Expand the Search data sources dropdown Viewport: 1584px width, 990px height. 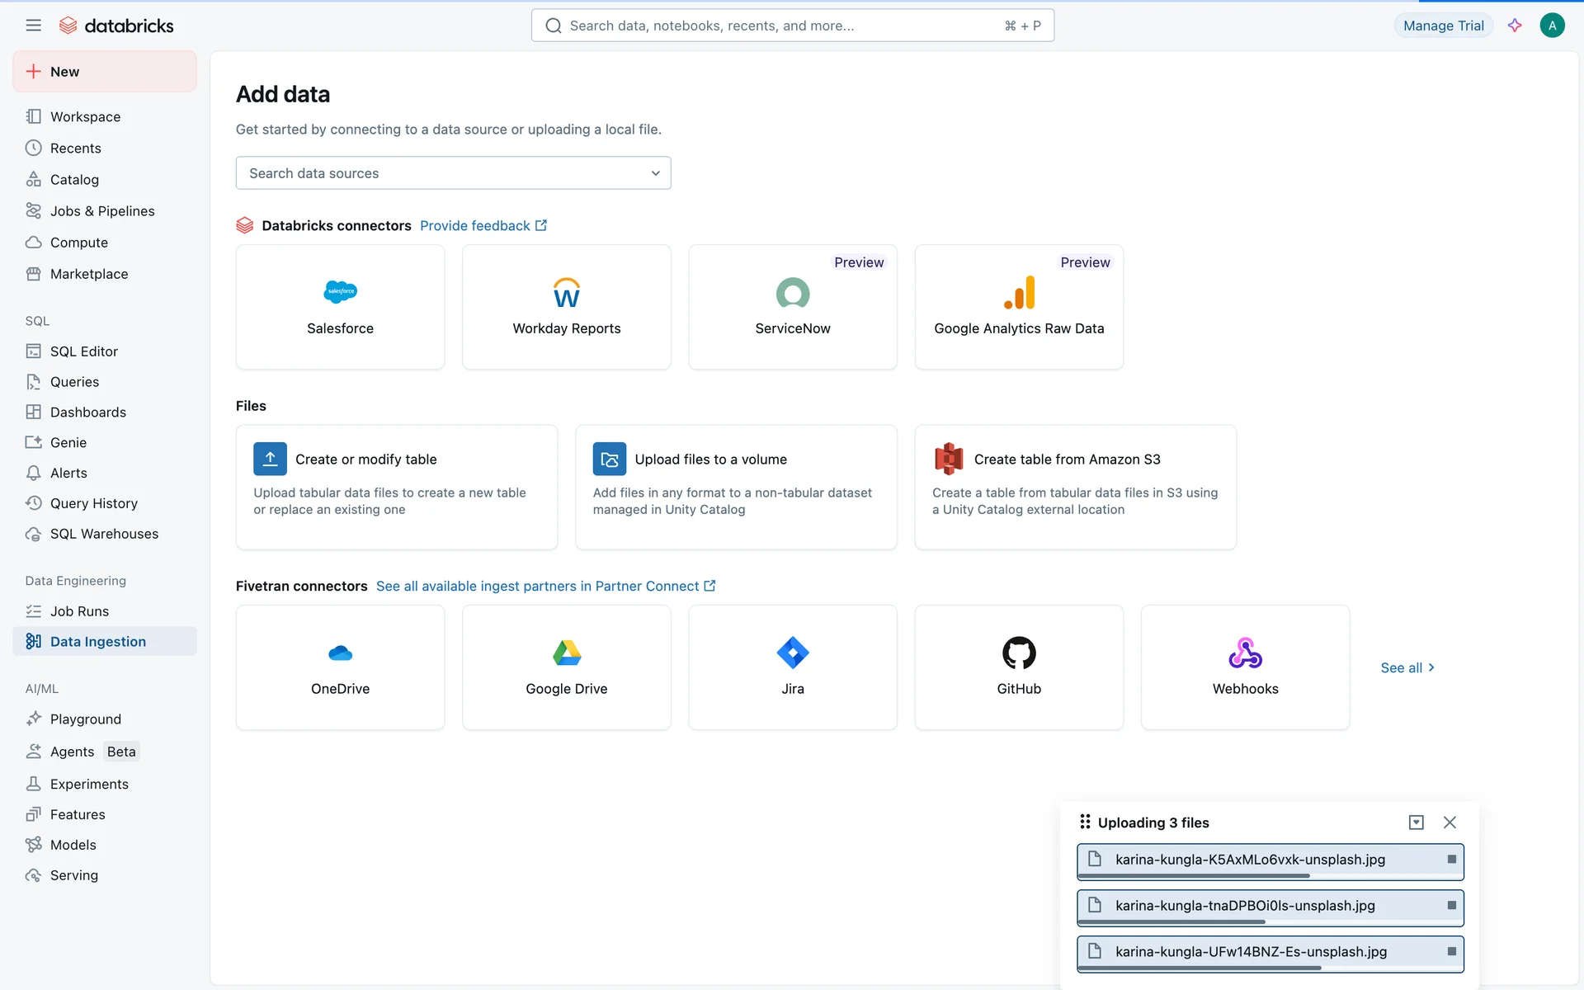point(453,173)
